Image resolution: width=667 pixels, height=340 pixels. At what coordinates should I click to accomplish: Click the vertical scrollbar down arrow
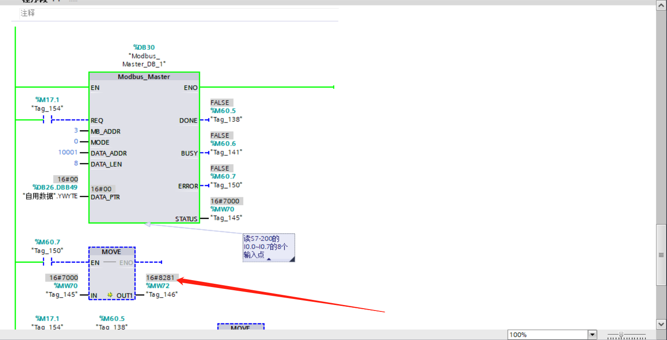tap(661, 324)
